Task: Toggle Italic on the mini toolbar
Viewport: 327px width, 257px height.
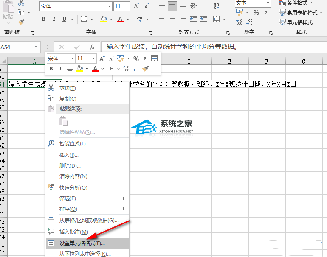Action: click(60, 69)
